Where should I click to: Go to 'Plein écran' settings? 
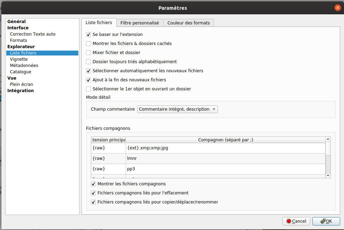pos(22,84)
